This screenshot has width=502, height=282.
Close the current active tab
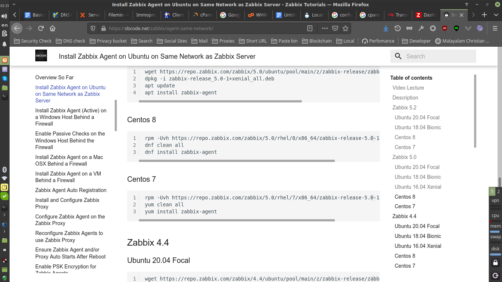pyautogui.click(x=462, y=15)
